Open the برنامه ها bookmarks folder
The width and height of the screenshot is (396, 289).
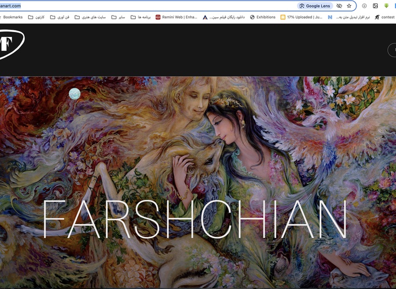[140, 17]
